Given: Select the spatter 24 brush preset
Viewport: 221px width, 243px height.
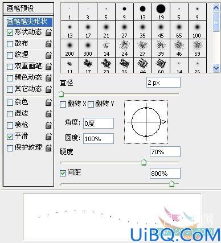Looking at the screenshot, I should [x=124, y=48].
